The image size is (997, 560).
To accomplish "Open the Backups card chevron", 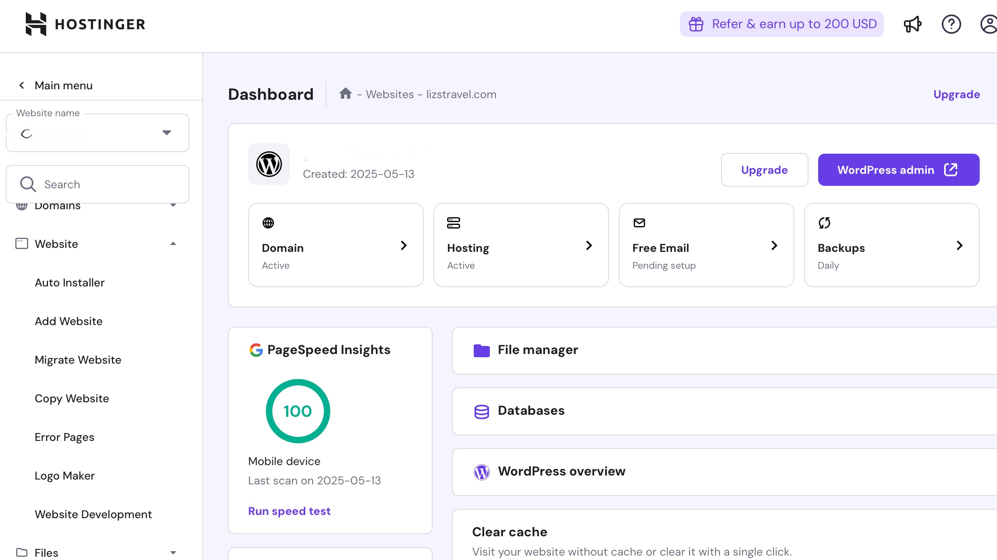I will tap(960, 245).
